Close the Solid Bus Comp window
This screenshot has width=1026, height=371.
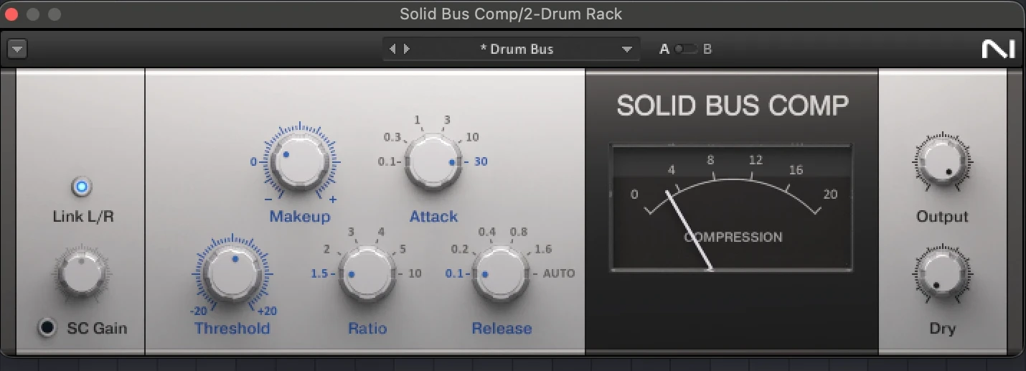pyautogui.click(x=11, y=14)
